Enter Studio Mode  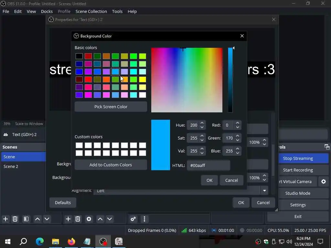(298, 193)
